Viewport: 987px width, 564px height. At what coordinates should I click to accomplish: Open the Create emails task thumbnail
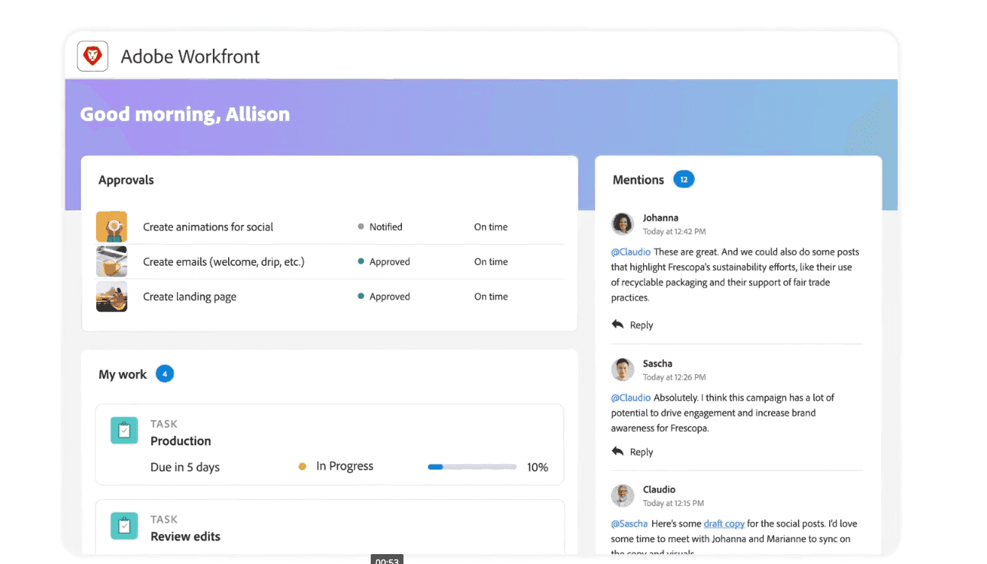(x=111, y=261)
